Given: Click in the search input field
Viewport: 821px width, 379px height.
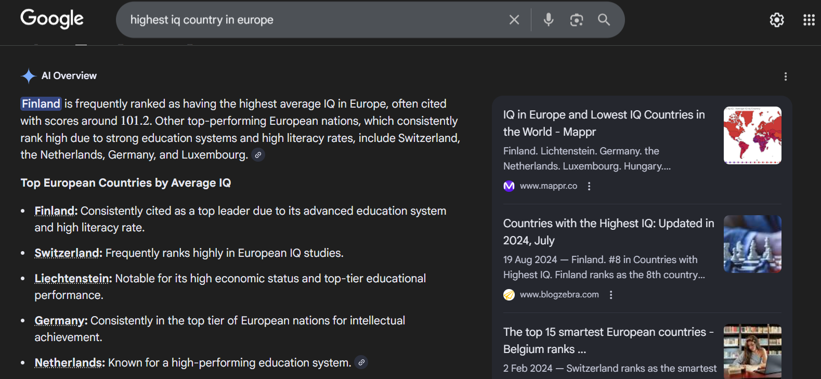Looking at the screenshot, I should (312, 20).
